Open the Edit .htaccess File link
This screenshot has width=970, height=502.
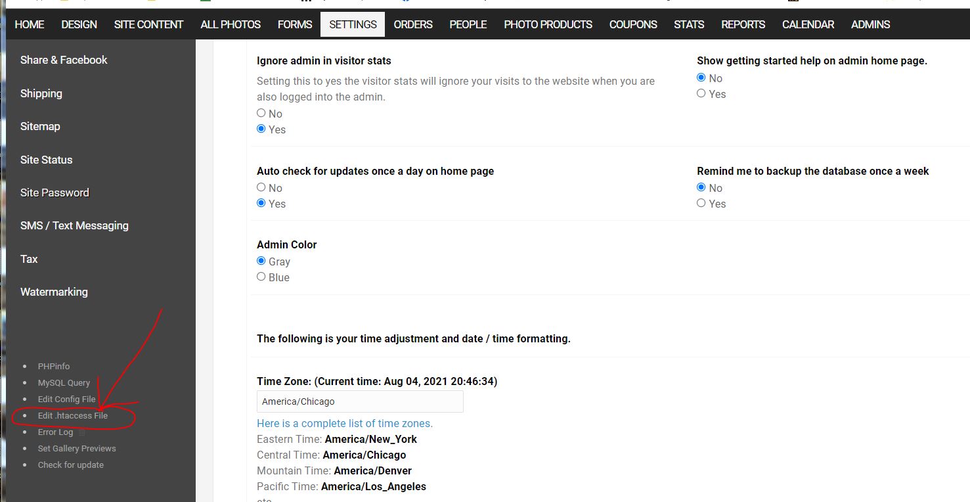coord(73,416)
